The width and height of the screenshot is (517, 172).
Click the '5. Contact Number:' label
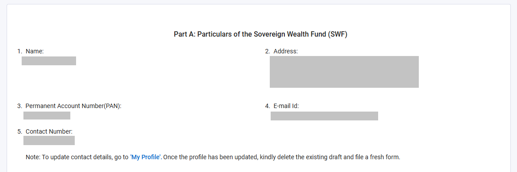(x=45, y=131)
